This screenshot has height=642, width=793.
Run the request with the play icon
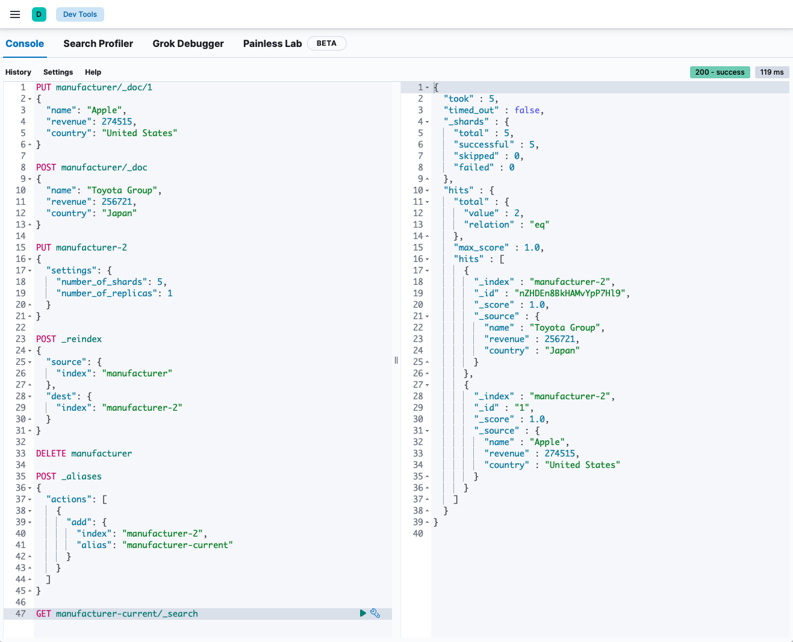click(363, 613)
